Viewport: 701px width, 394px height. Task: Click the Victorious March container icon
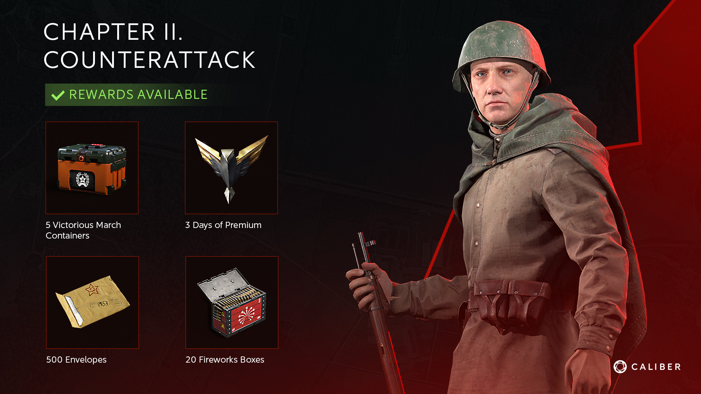point(92,168)
